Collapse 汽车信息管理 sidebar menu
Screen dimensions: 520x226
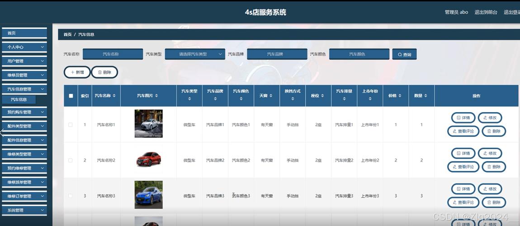point(24,89)
